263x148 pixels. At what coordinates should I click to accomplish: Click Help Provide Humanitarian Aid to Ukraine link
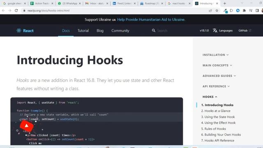coord(151,19)
